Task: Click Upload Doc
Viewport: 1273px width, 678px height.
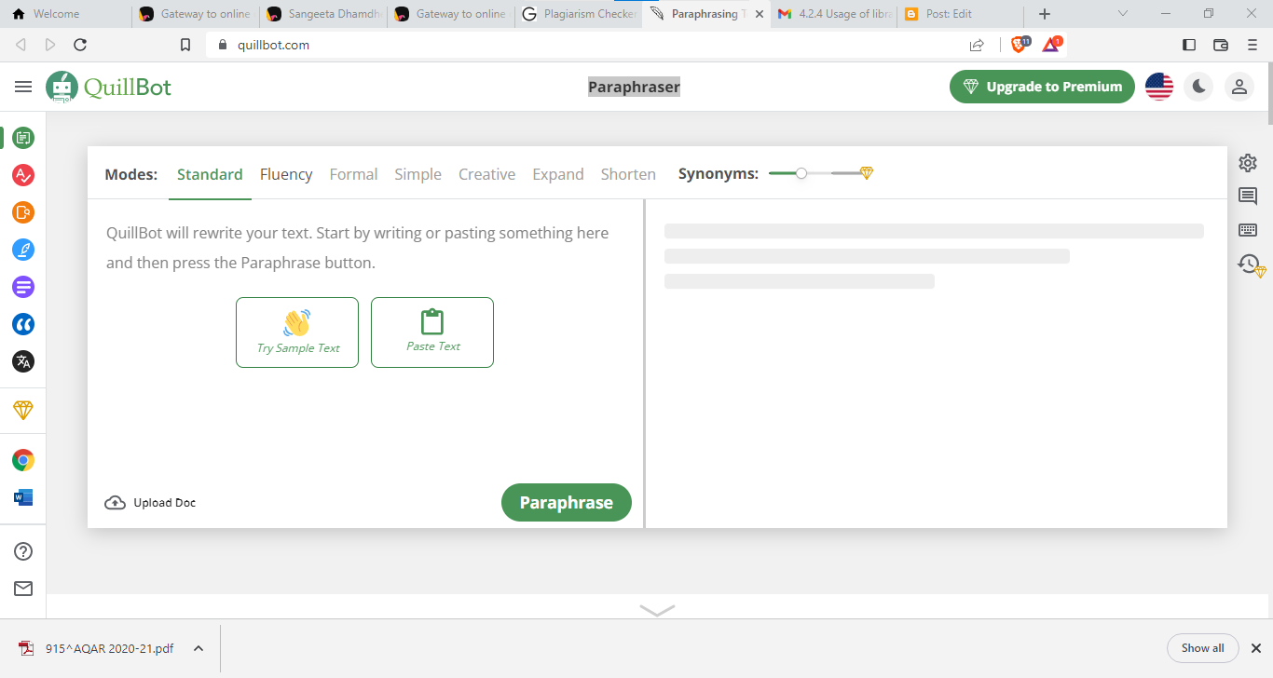Action: point(150,503)
